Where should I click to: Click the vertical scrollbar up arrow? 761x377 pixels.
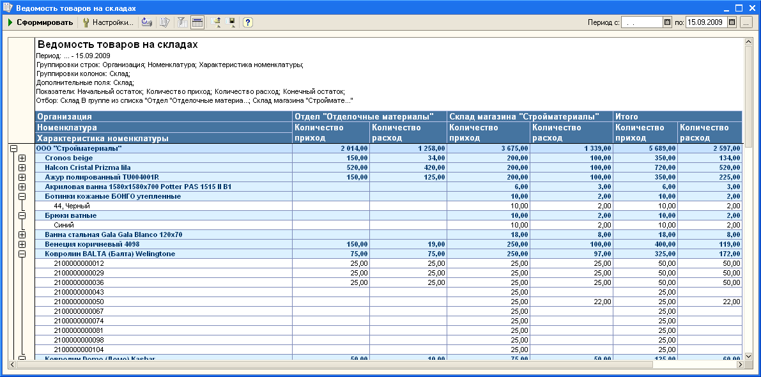pos(748,42)
